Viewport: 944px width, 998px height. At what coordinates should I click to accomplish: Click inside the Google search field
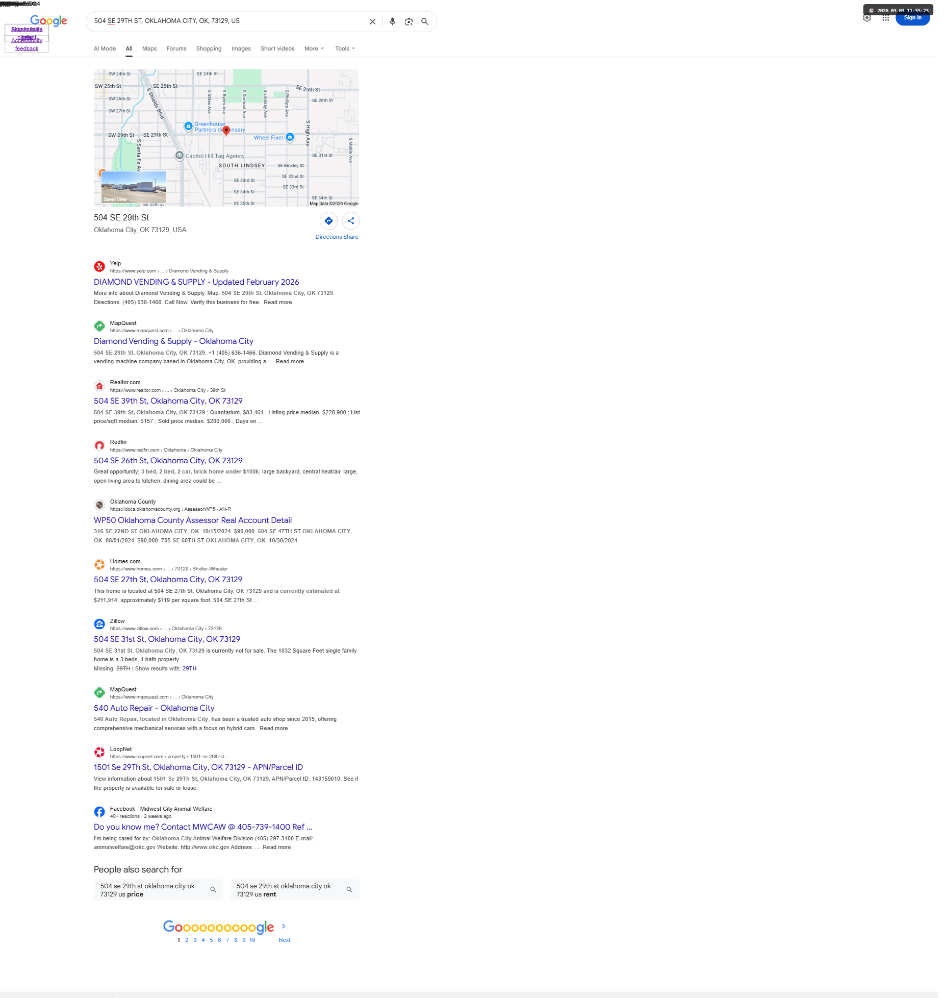click(x=227, y=21)
